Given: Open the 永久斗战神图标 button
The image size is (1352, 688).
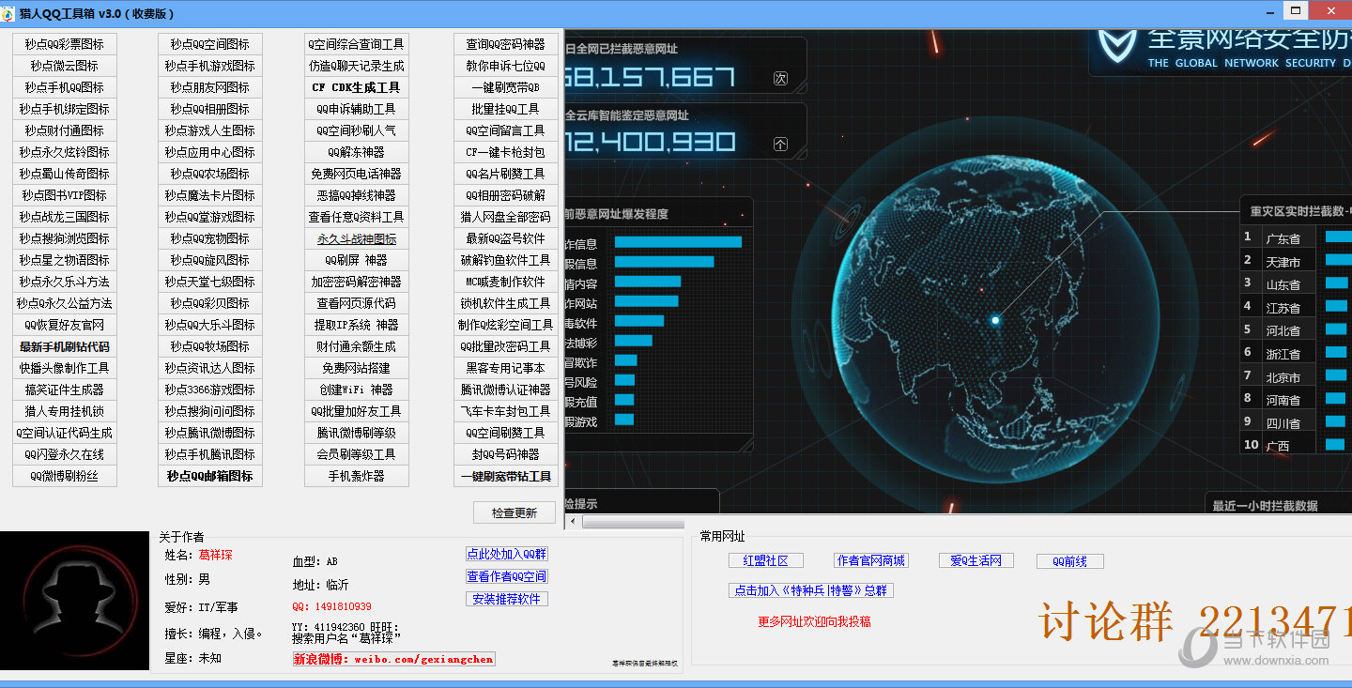Looking at the screenshot, I should [357, 238].
